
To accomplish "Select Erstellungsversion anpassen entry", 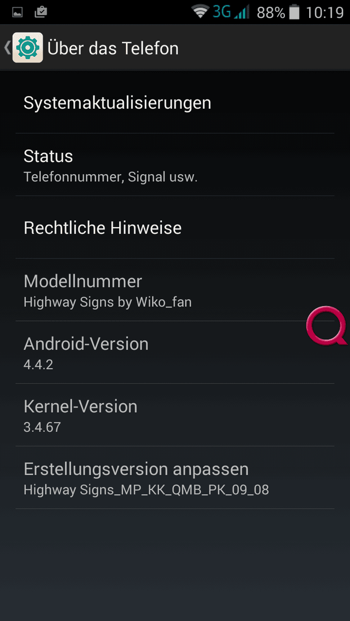I will coord(175,478).
